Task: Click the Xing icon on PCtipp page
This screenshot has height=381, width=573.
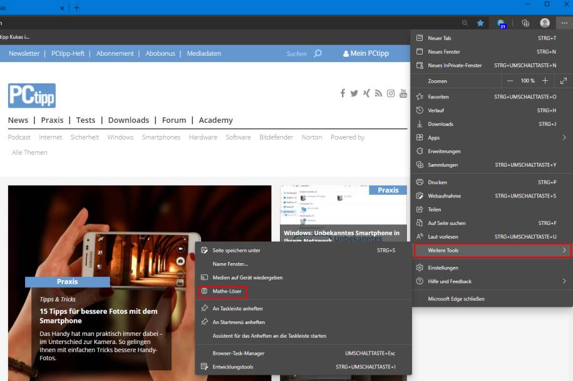Action: tap(366, 93)
